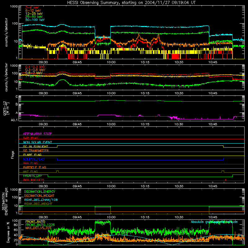Select the blue ECLIPSE_FLAG label
This screenshot has width=248, height=248.
[x=34, y=159]
